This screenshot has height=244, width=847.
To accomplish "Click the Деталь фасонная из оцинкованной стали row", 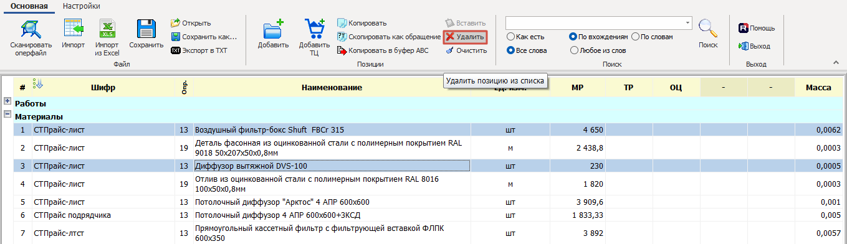I will tap(429, 148).
